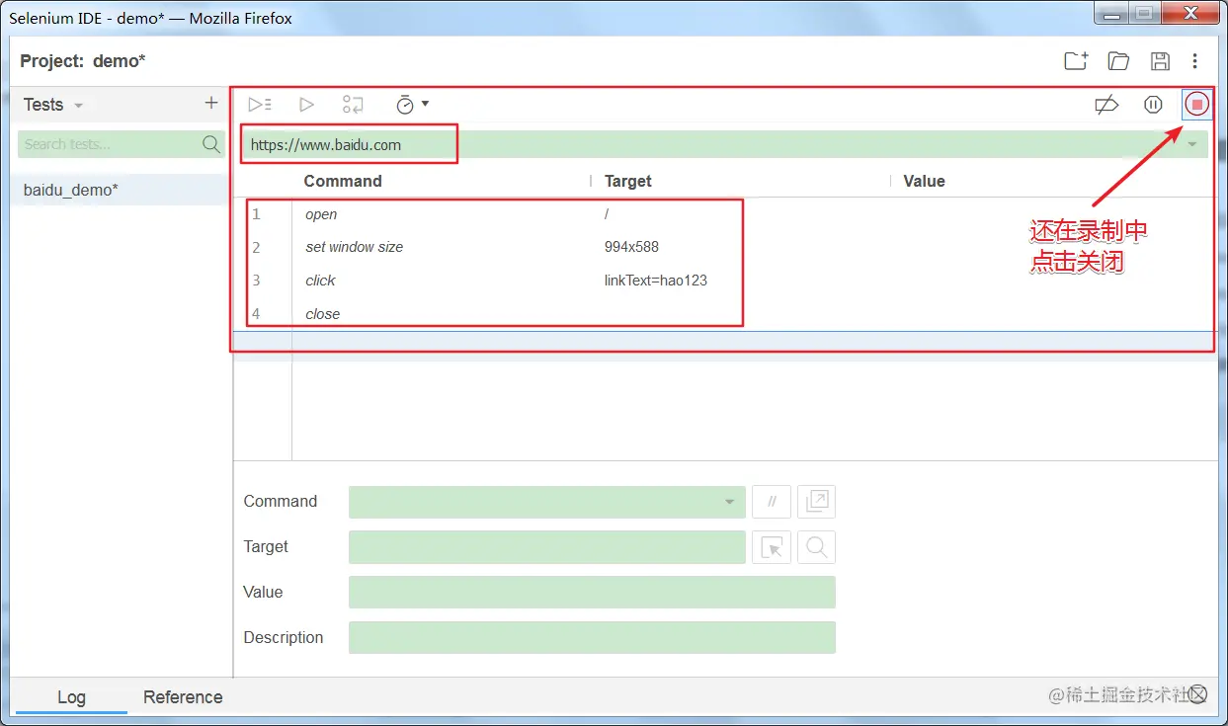This screenshot has width=1228, height=726.
Task: Stop recording with the red button
Action: [1197, 104]
